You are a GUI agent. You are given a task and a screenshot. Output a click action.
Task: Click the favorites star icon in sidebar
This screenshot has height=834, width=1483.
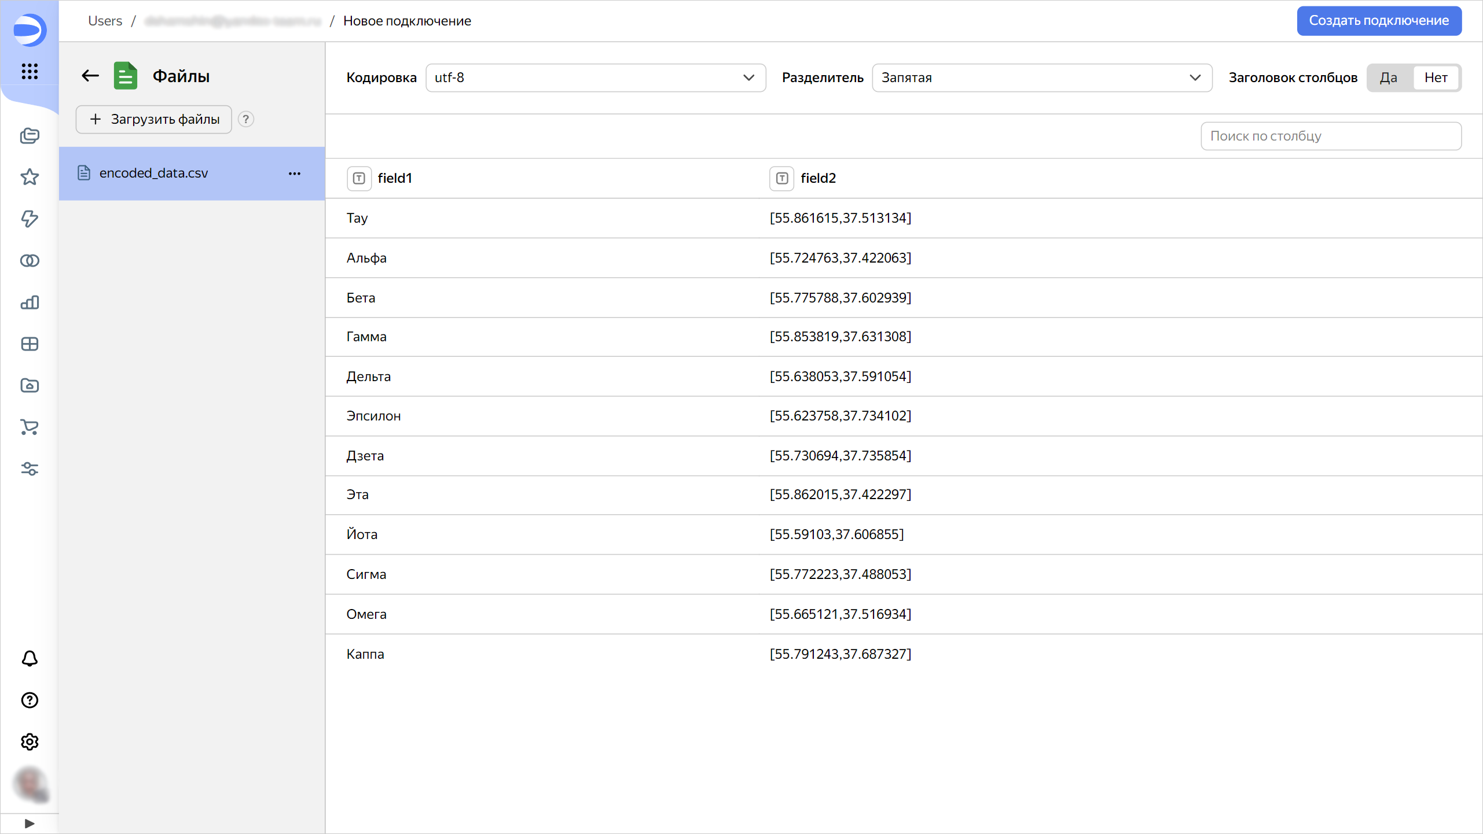(x=30, y=177)
